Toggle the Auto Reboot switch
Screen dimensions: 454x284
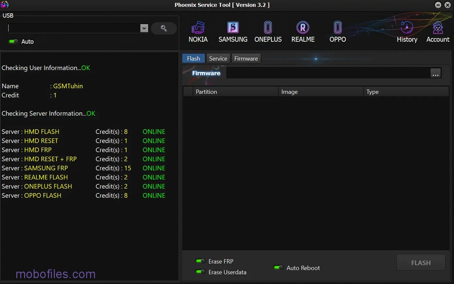(278, 267)
